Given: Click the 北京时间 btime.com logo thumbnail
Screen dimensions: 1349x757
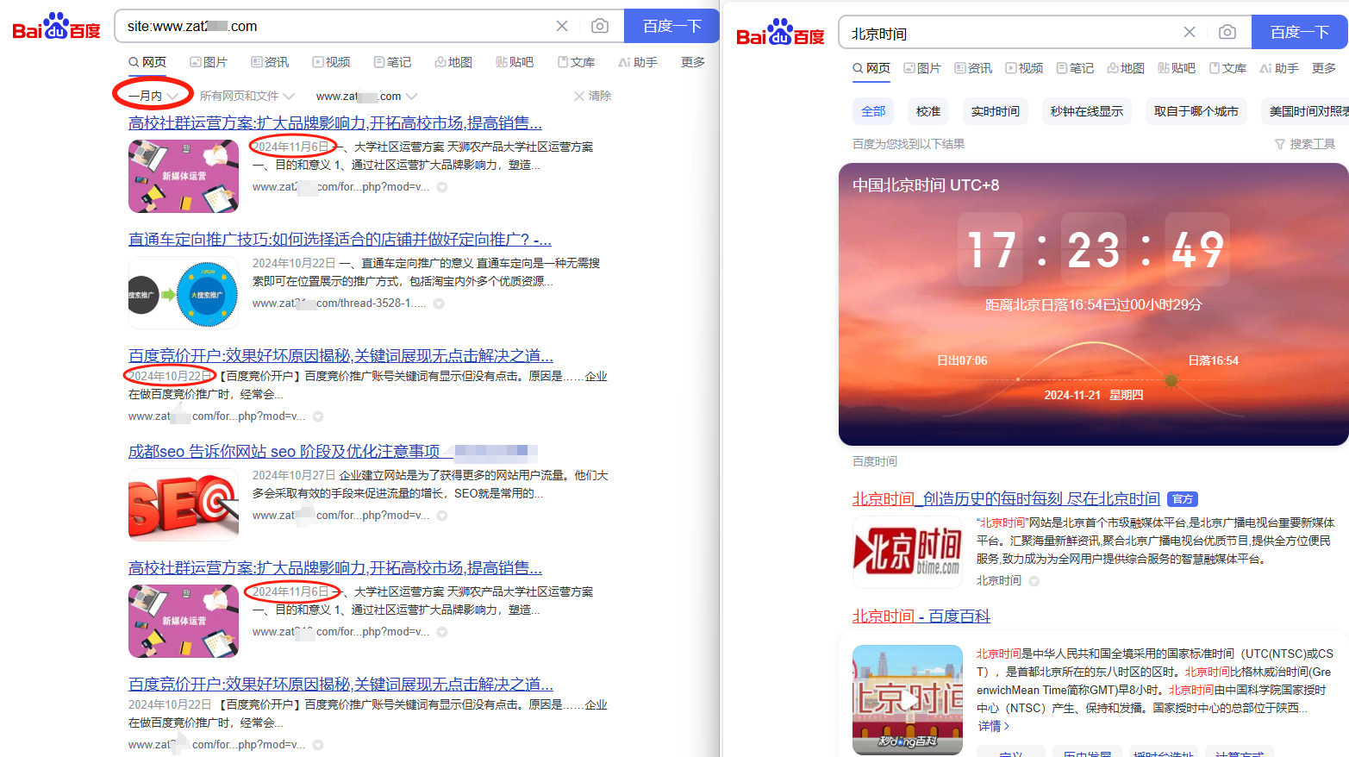Looking at the screenshot, I should [908, 551].
